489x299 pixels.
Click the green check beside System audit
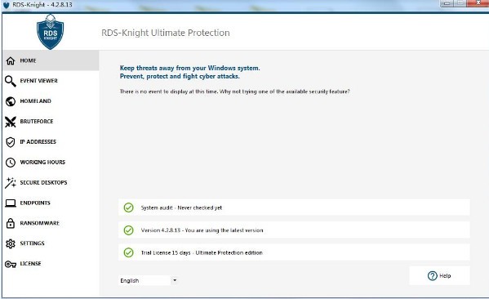click(128, 208)
